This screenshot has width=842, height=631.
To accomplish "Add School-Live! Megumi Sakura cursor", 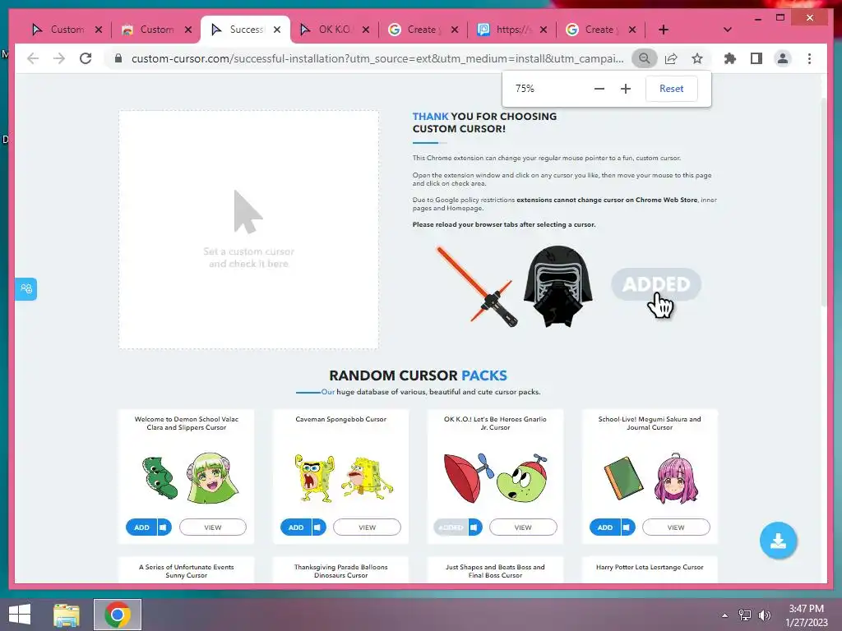I will [604, 527].
